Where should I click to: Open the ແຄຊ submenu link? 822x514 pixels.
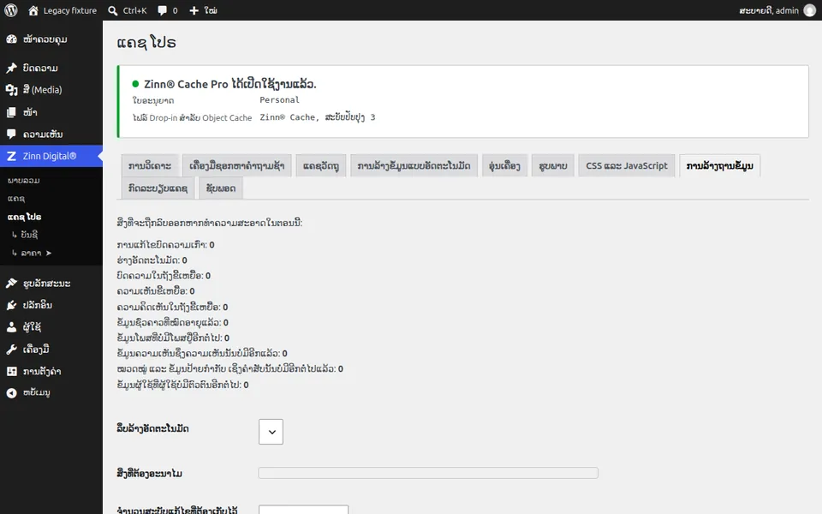pyautogui.click(x=16, y=198)
